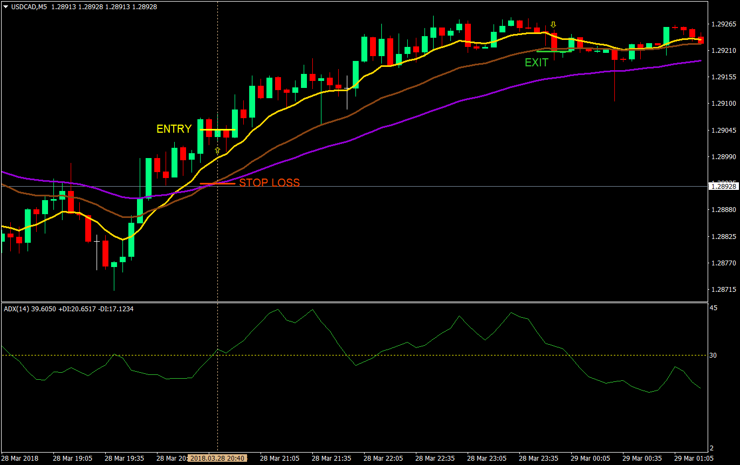This screenshot has height=465, width=740.
Task: Click the ENTRY label on the chart
Action: click(174, 128)
